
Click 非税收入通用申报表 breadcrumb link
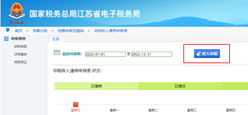111,31
